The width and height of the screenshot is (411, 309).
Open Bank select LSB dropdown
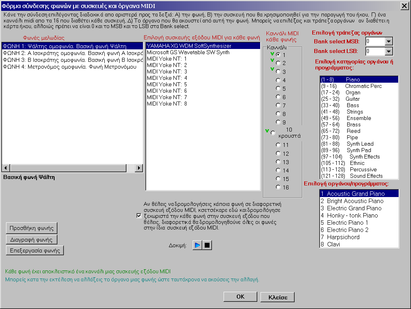(x=388, y=51)
